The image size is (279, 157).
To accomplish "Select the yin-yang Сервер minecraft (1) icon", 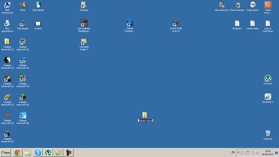I will 7,60.
